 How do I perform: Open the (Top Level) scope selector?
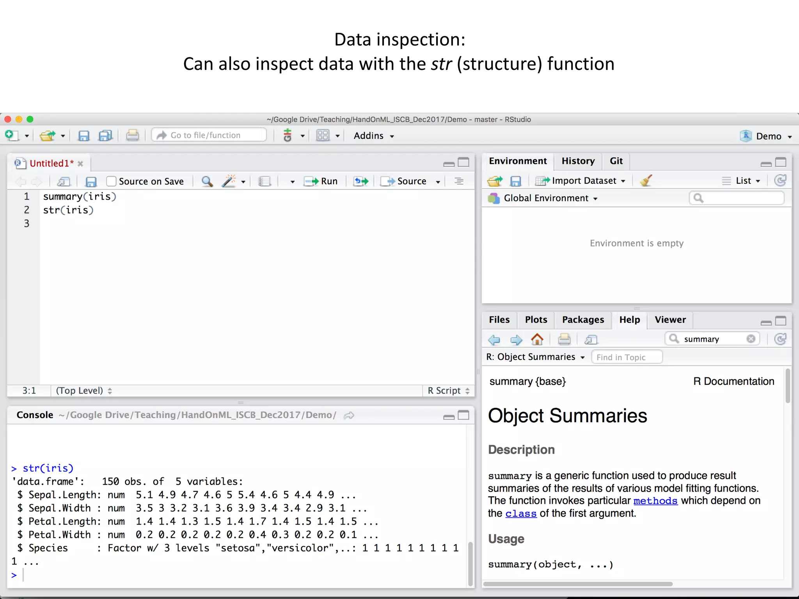(x=84, y=390)
